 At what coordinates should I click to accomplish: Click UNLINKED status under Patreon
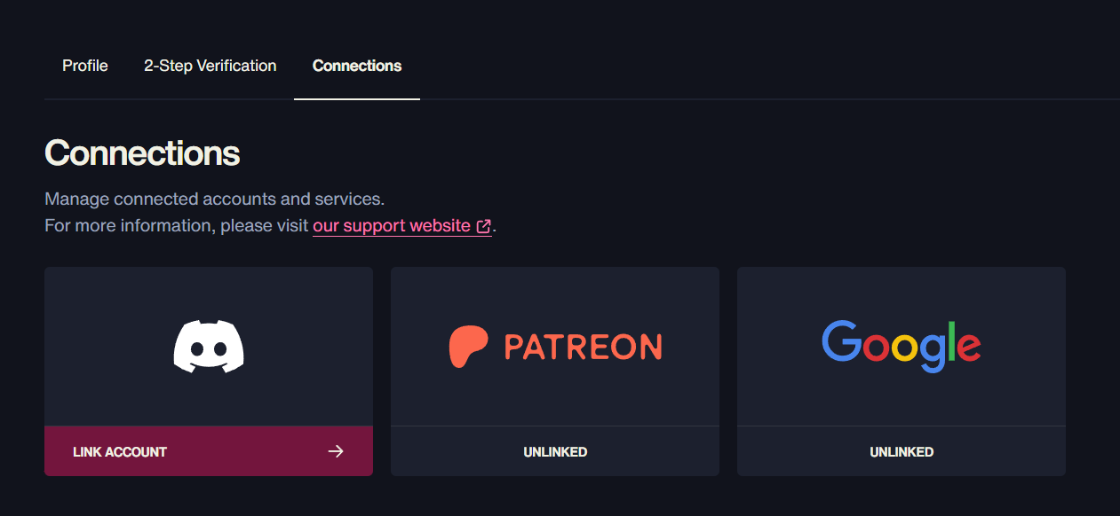[x=555, y=452]
